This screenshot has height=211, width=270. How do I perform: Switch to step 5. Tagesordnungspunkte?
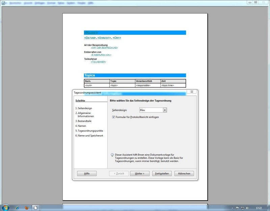89,131
